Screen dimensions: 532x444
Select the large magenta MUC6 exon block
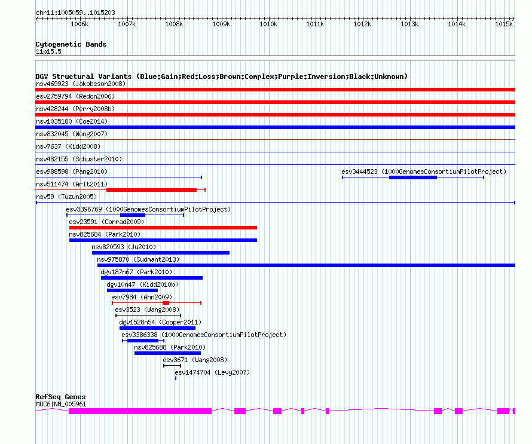(140, 411)
